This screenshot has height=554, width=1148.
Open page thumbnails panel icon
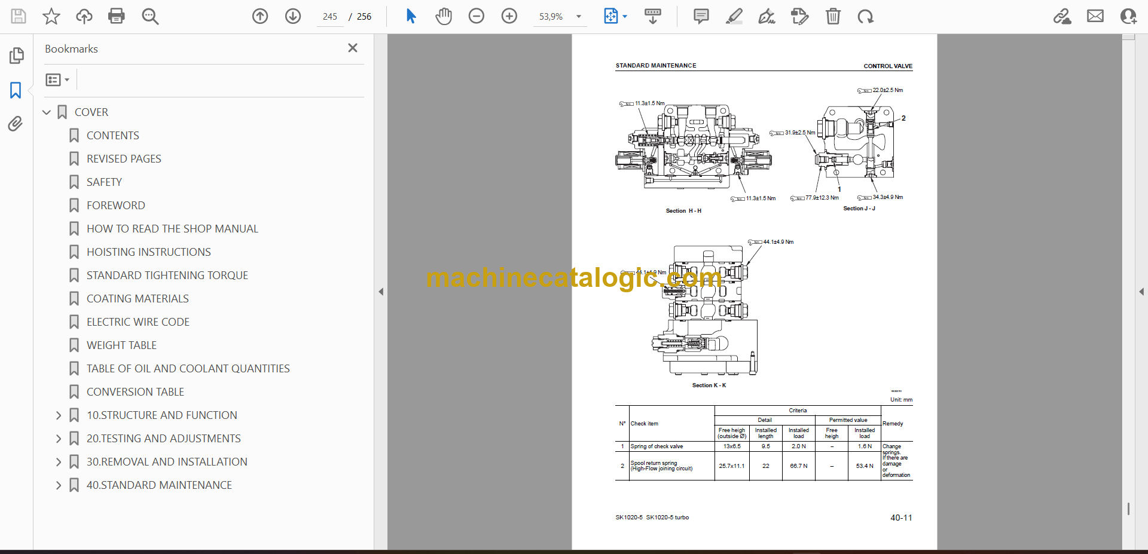(x=16, y=56)
